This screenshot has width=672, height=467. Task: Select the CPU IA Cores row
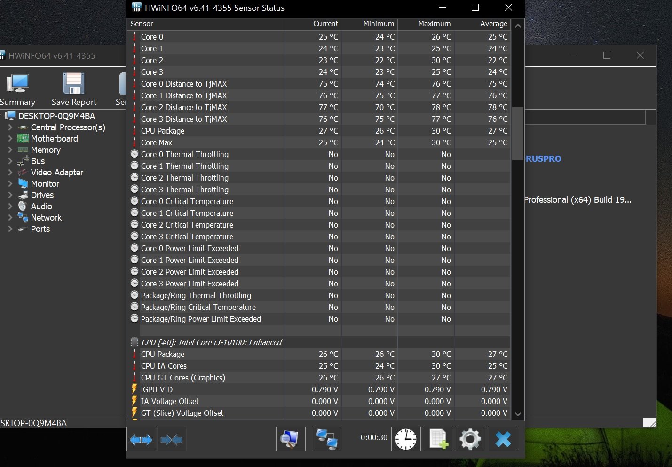tap(318, 366)
